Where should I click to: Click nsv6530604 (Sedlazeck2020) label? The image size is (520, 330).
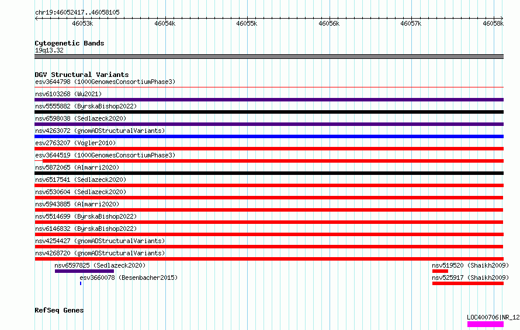click(81, 192)
